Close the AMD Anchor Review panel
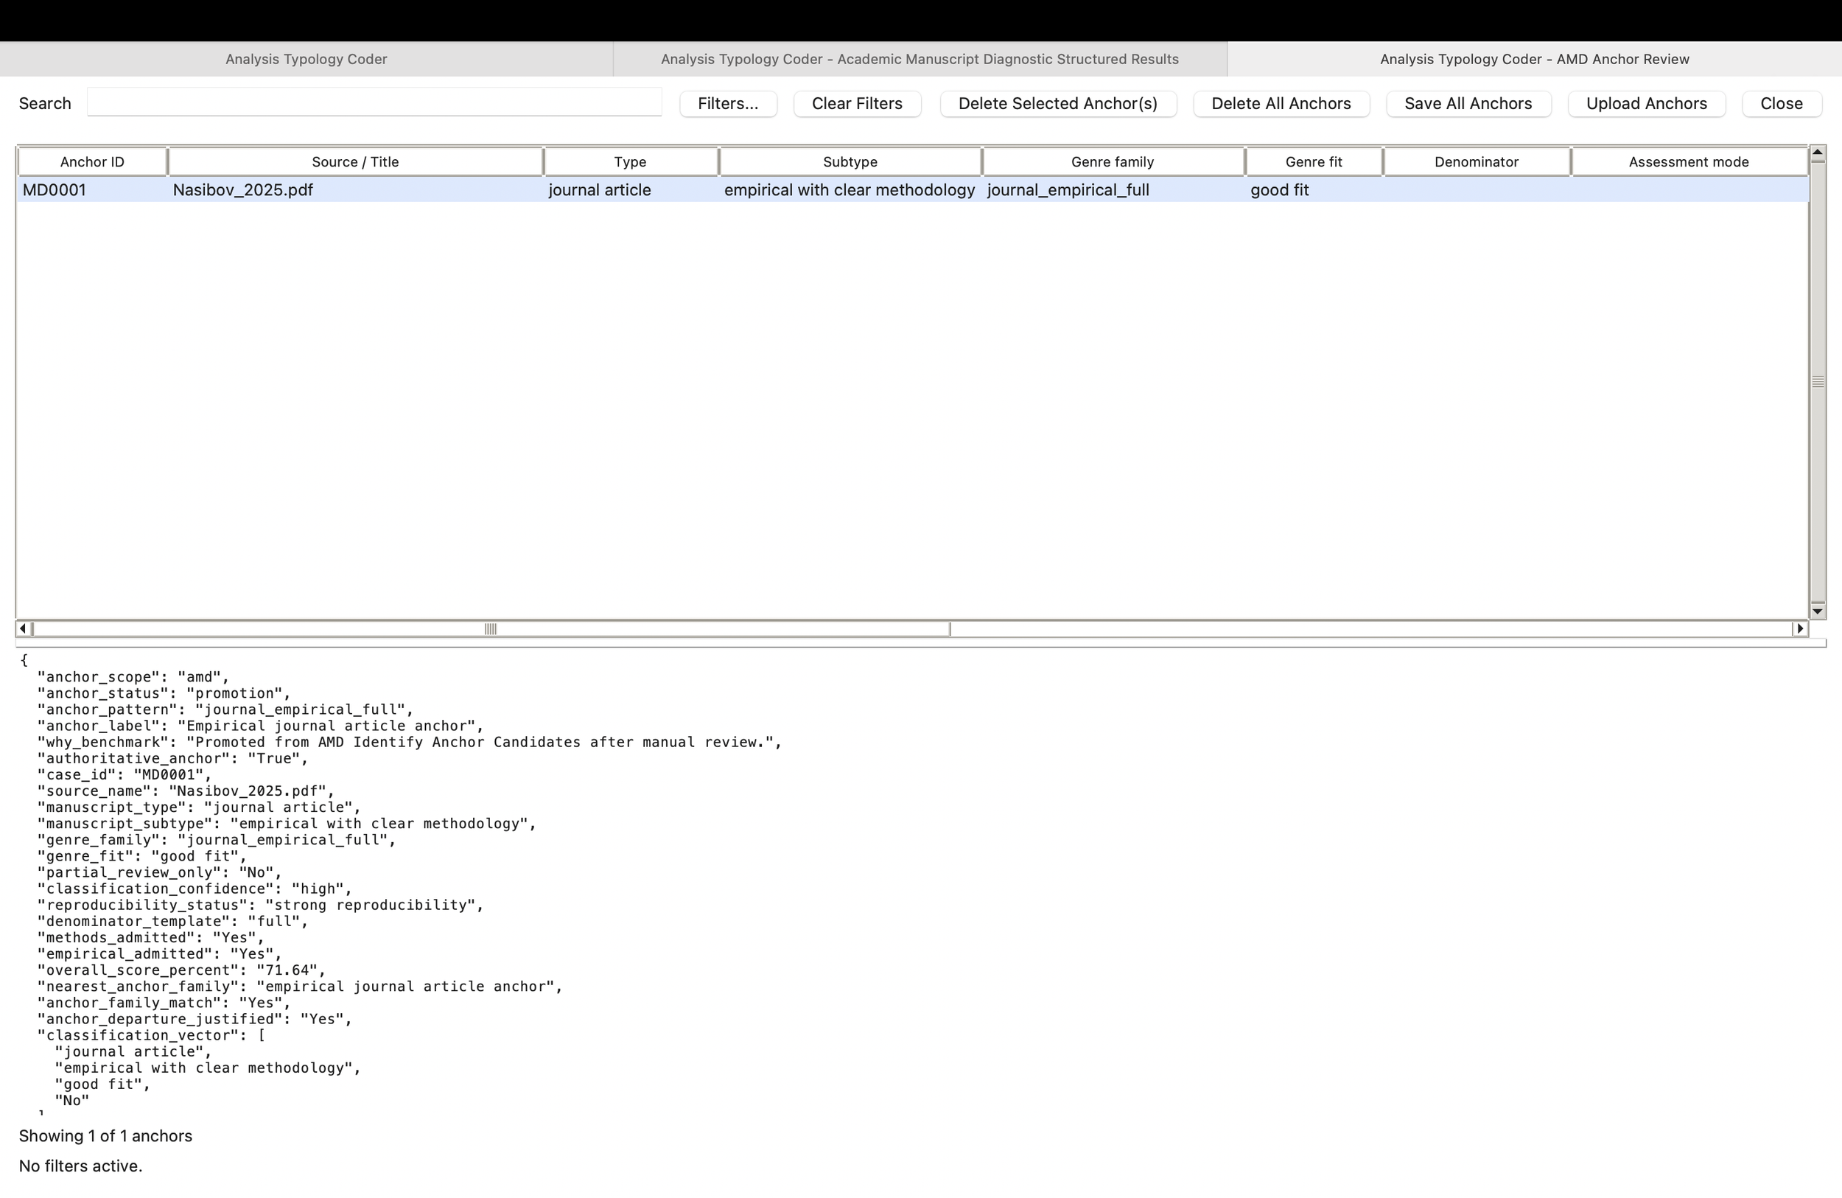This screenshot has height=1198, width=1842. coord(1782,103)
